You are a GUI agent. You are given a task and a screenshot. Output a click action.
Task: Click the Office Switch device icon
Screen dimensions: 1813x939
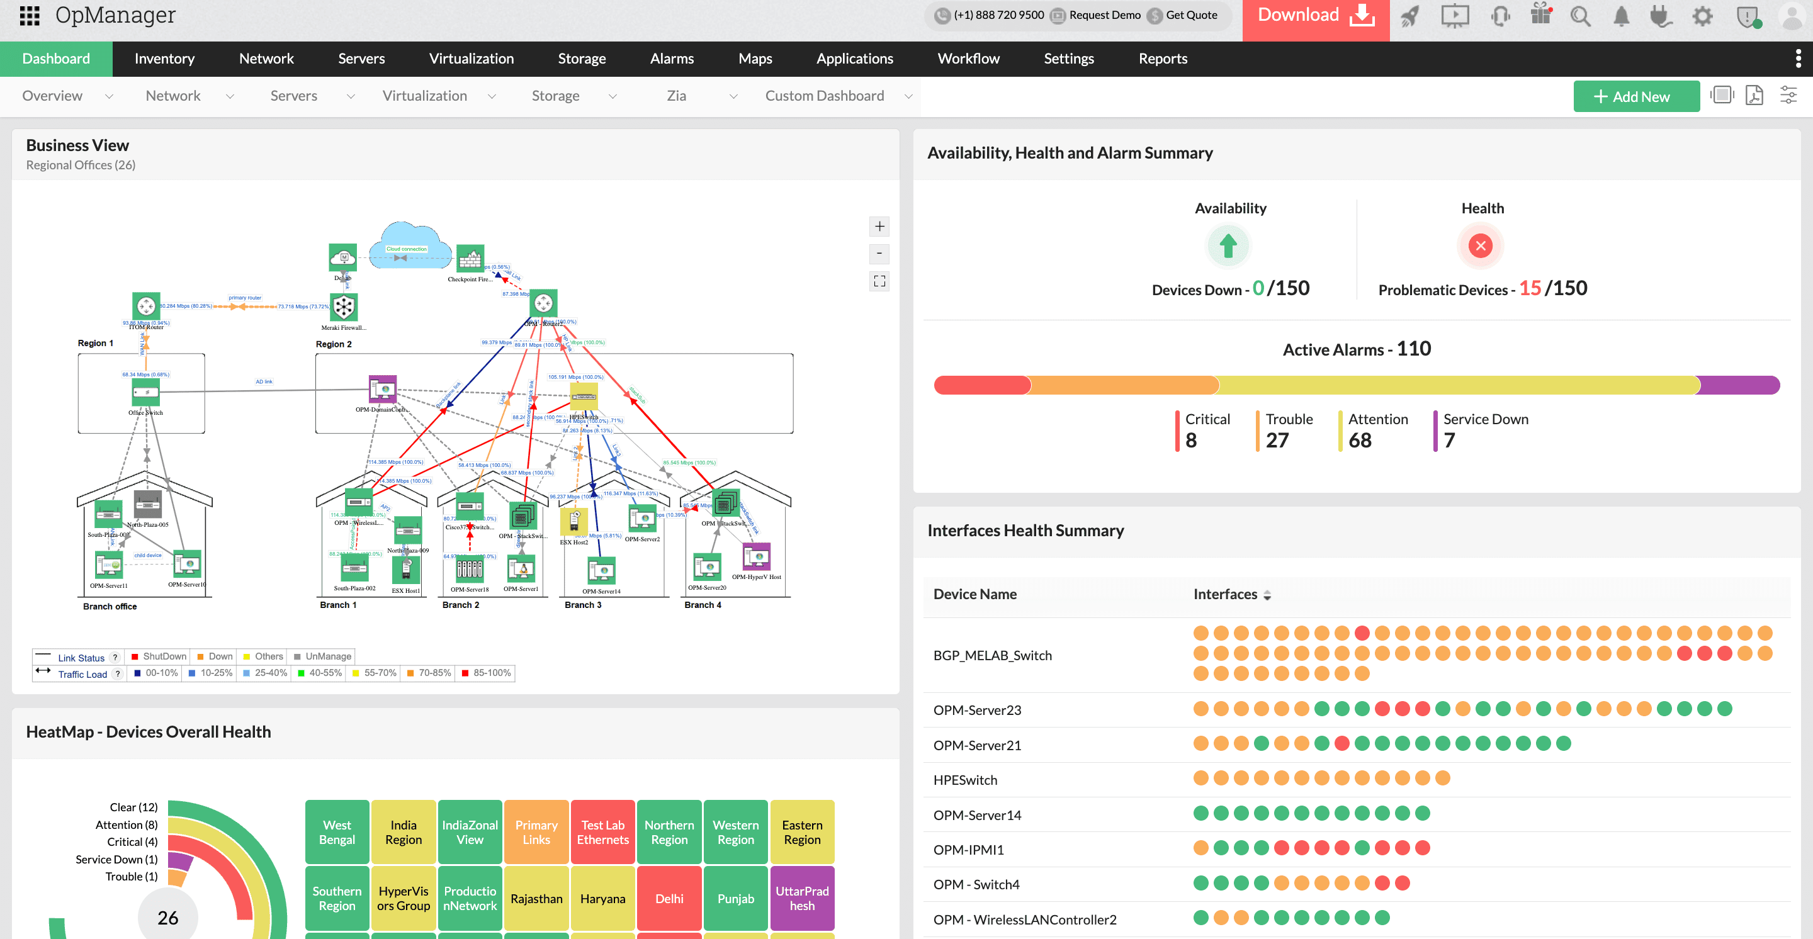click(145, 394)
